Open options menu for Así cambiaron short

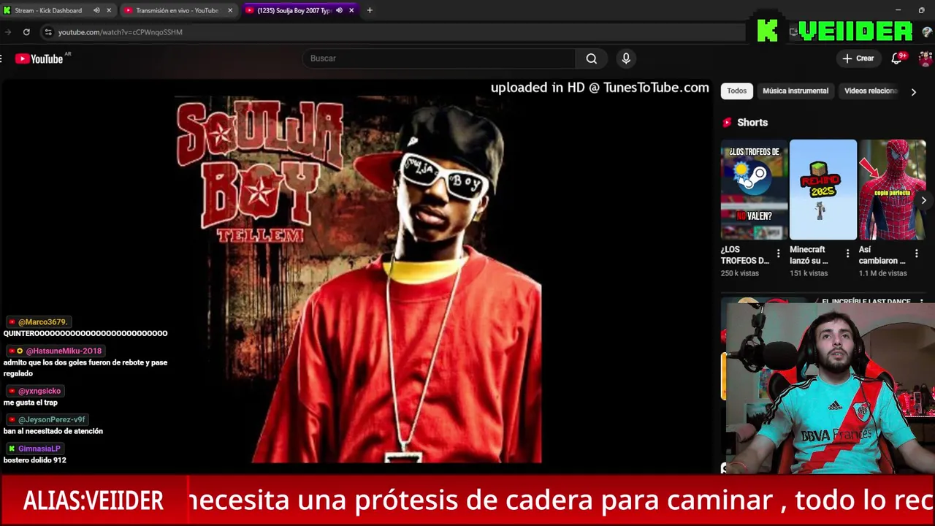(916, 254)
